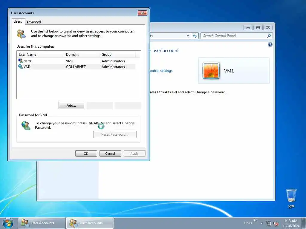This screenshot has height=229, width=306.
Task: Close the User Accounts dialog
Action: pyautogui.click(x=142, y=13)
